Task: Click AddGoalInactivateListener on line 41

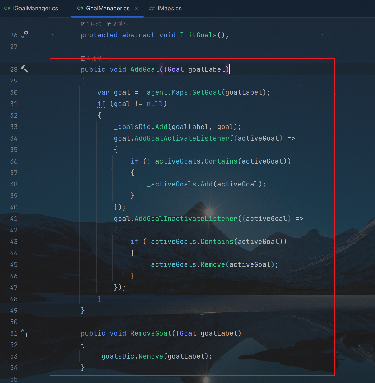Action: click(x=186, y=219)
